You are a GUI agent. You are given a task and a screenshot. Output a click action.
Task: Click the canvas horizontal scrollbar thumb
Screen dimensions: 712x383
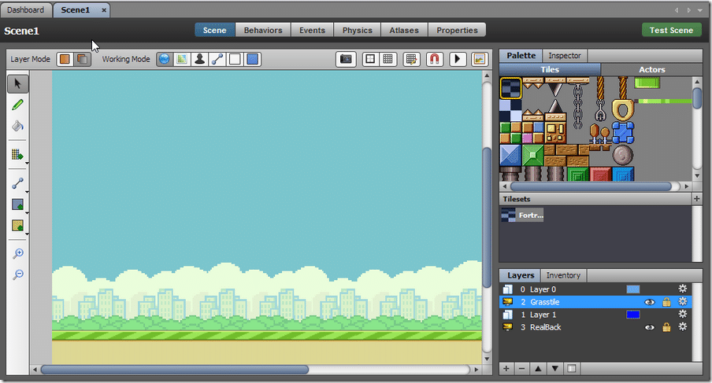tap(175, 370)
